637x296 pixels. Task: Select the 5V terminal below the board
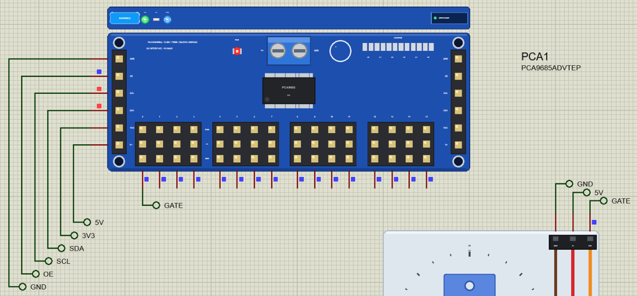click(x=87, y=222)
